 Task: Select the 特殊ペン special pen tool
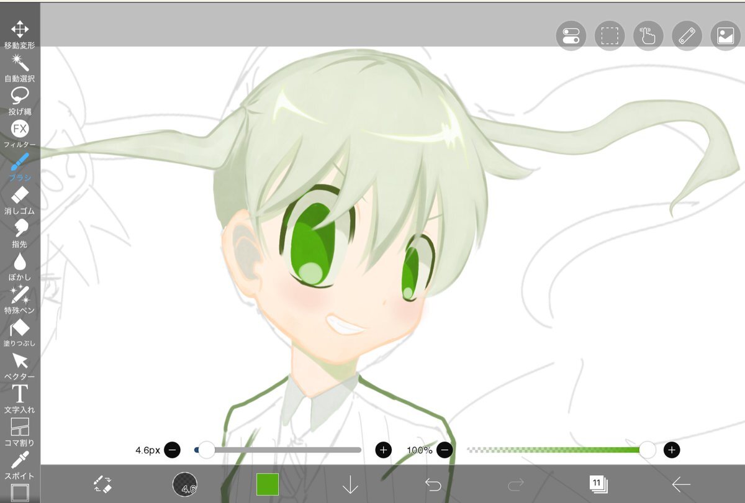20,299
